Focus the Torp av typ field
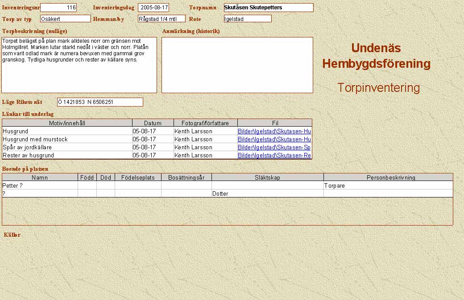The width and height of the screenshot is (464, 300). tap(65, 19)
